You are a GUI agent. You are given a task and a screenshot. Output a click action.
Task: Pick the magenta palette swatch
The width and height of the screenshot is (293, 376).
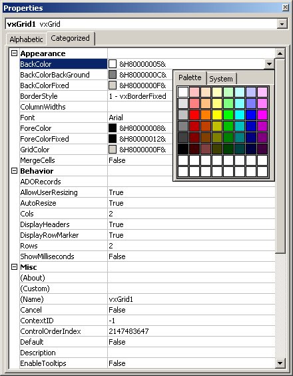pyautogui.click(x=262, y=115)
